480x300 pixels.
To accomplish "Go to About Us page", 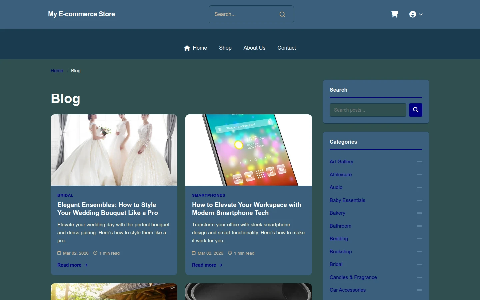I will point(254,48).
